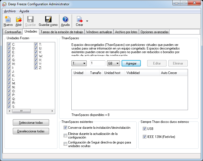Toggle the Y: drive checkbox
The width and height of the screenshot is (203, 161).
[x=36, y=64]
